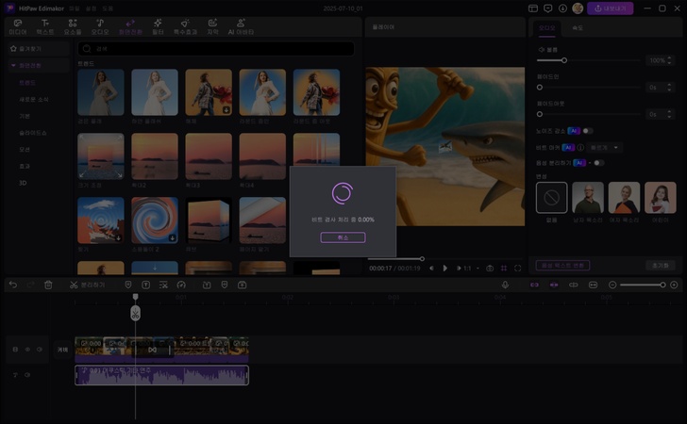Viewport: 687px width, 424px height.
Task: Open the AI 아바타 panel
Action: tap(241, 27)
